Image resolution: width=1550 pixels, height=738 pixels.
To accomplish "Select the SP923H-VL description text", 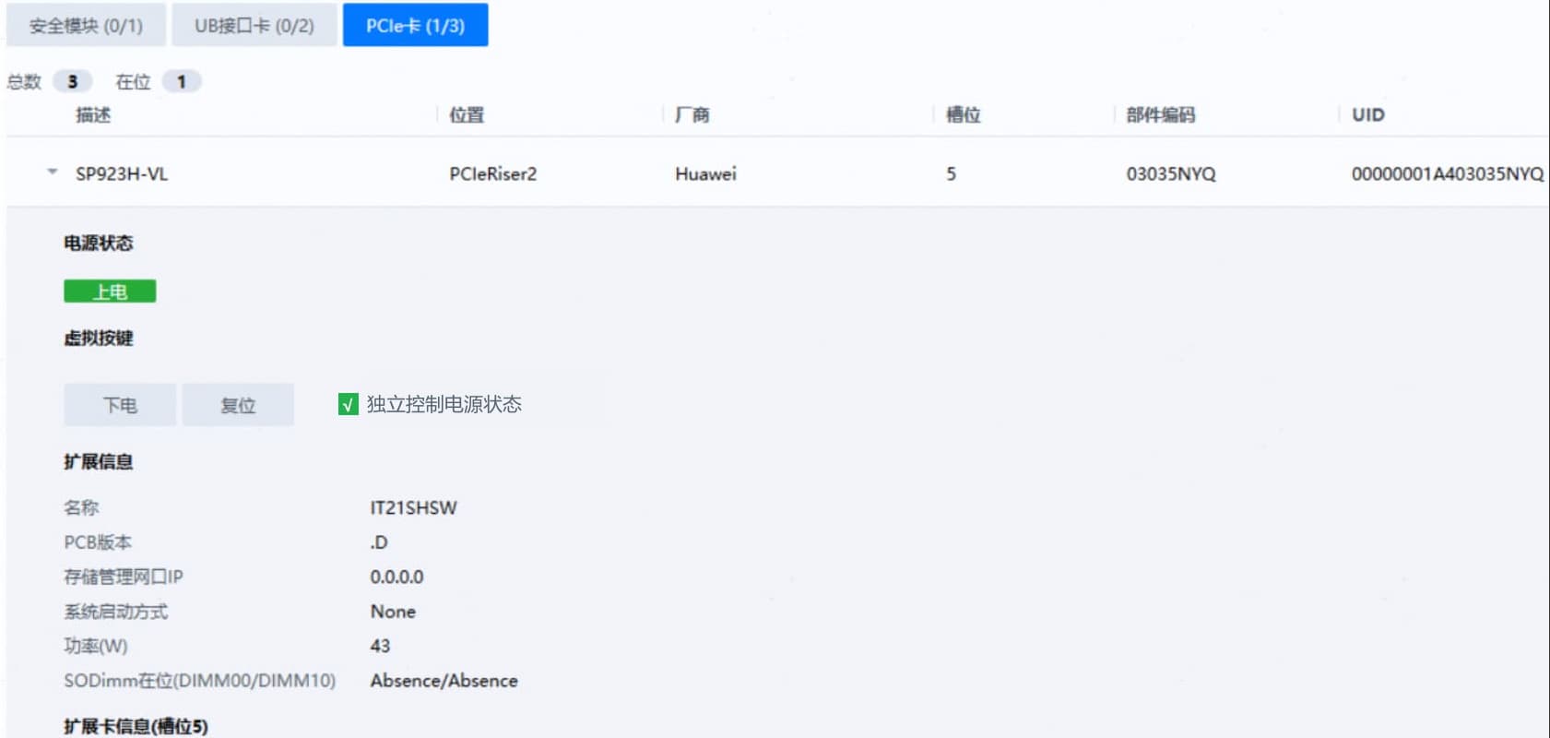I will click(x=122, y=174).
